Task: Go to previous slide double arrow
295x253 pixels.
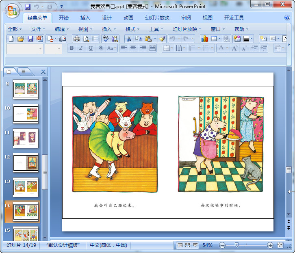Action: tap(288, 222)
